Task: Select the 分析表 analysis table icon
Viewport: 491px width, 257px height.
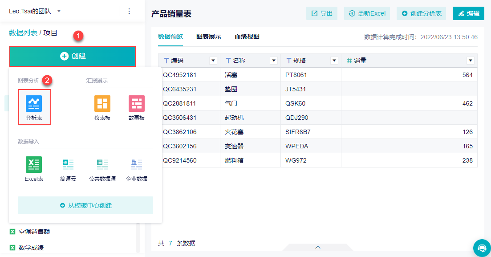Action: [x=34, y=104]
